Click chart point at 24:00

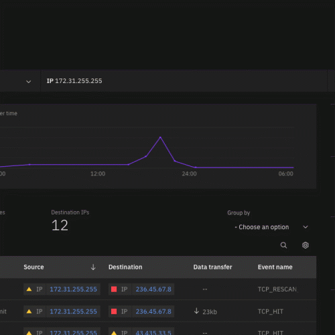click(196, 167)
